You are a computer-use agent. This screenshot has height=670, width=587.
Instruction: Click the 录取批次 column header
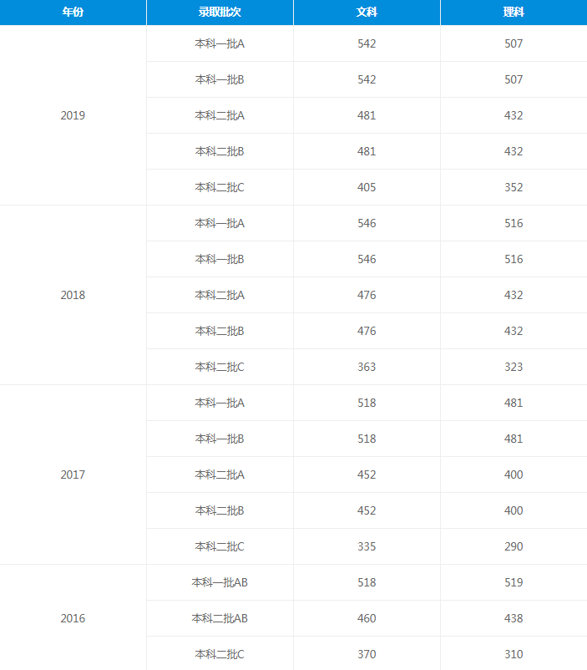click(x=220, y=13)
